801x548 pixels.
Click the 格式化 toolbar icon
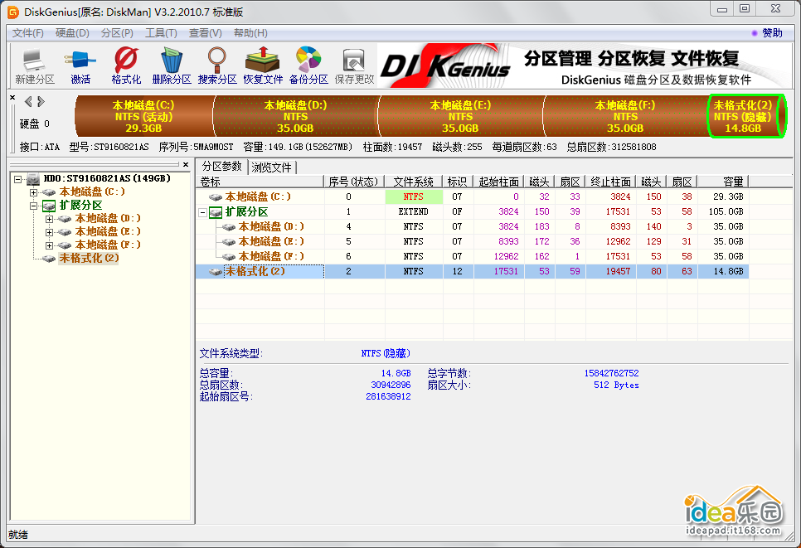coord(126,65)
